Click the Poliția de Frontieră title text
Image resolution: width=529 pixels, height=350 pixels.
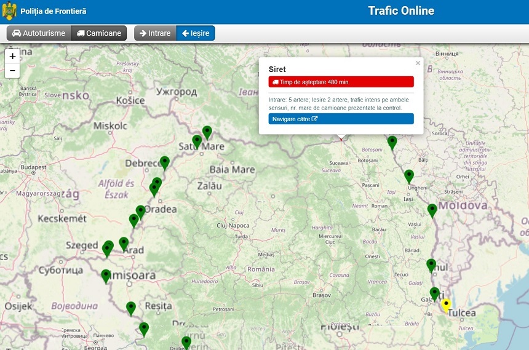click(54, 12)
